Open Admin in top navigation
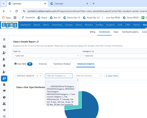Image resolution: width=147 pixels, height=118 pixels. (x=46, y=25)
